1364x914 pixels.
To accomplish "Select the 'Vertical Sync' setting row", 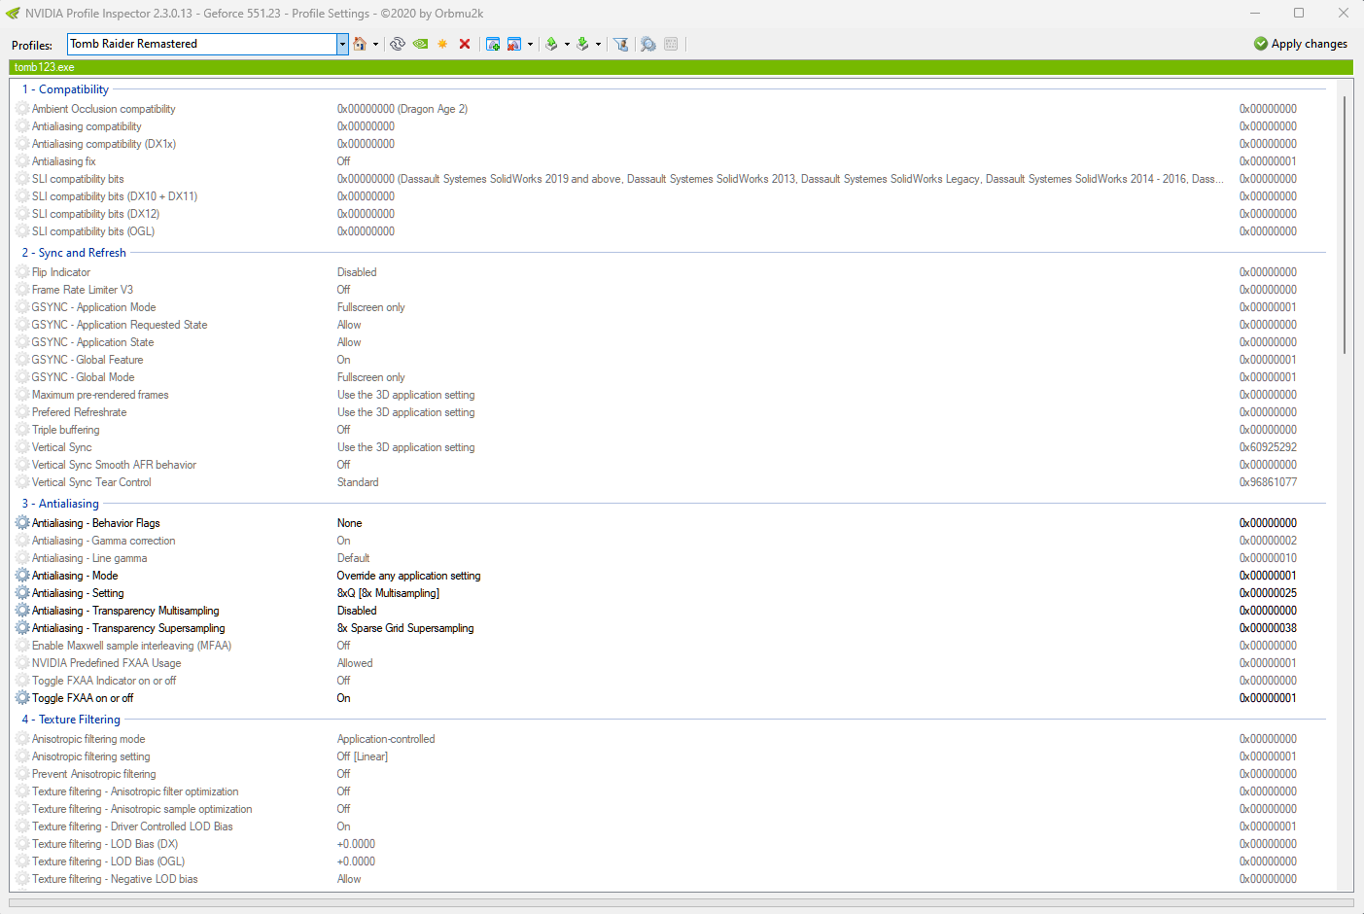I will pos(672,447).
